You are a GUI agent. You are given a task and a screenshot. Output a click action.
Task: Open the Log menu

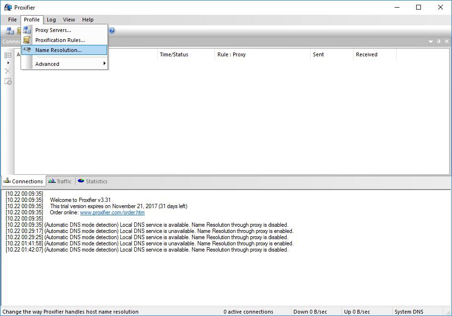51,20
